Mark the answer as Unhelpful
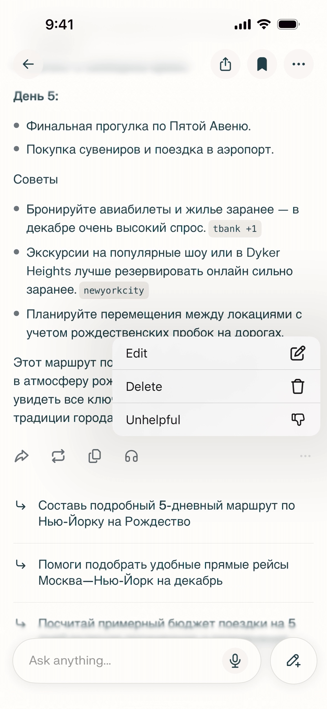 click(216, 420)
